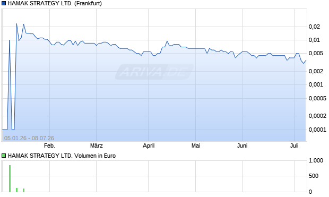
Task: Click the März axis label
Action: pyautogui.click(x=96, y=145)
